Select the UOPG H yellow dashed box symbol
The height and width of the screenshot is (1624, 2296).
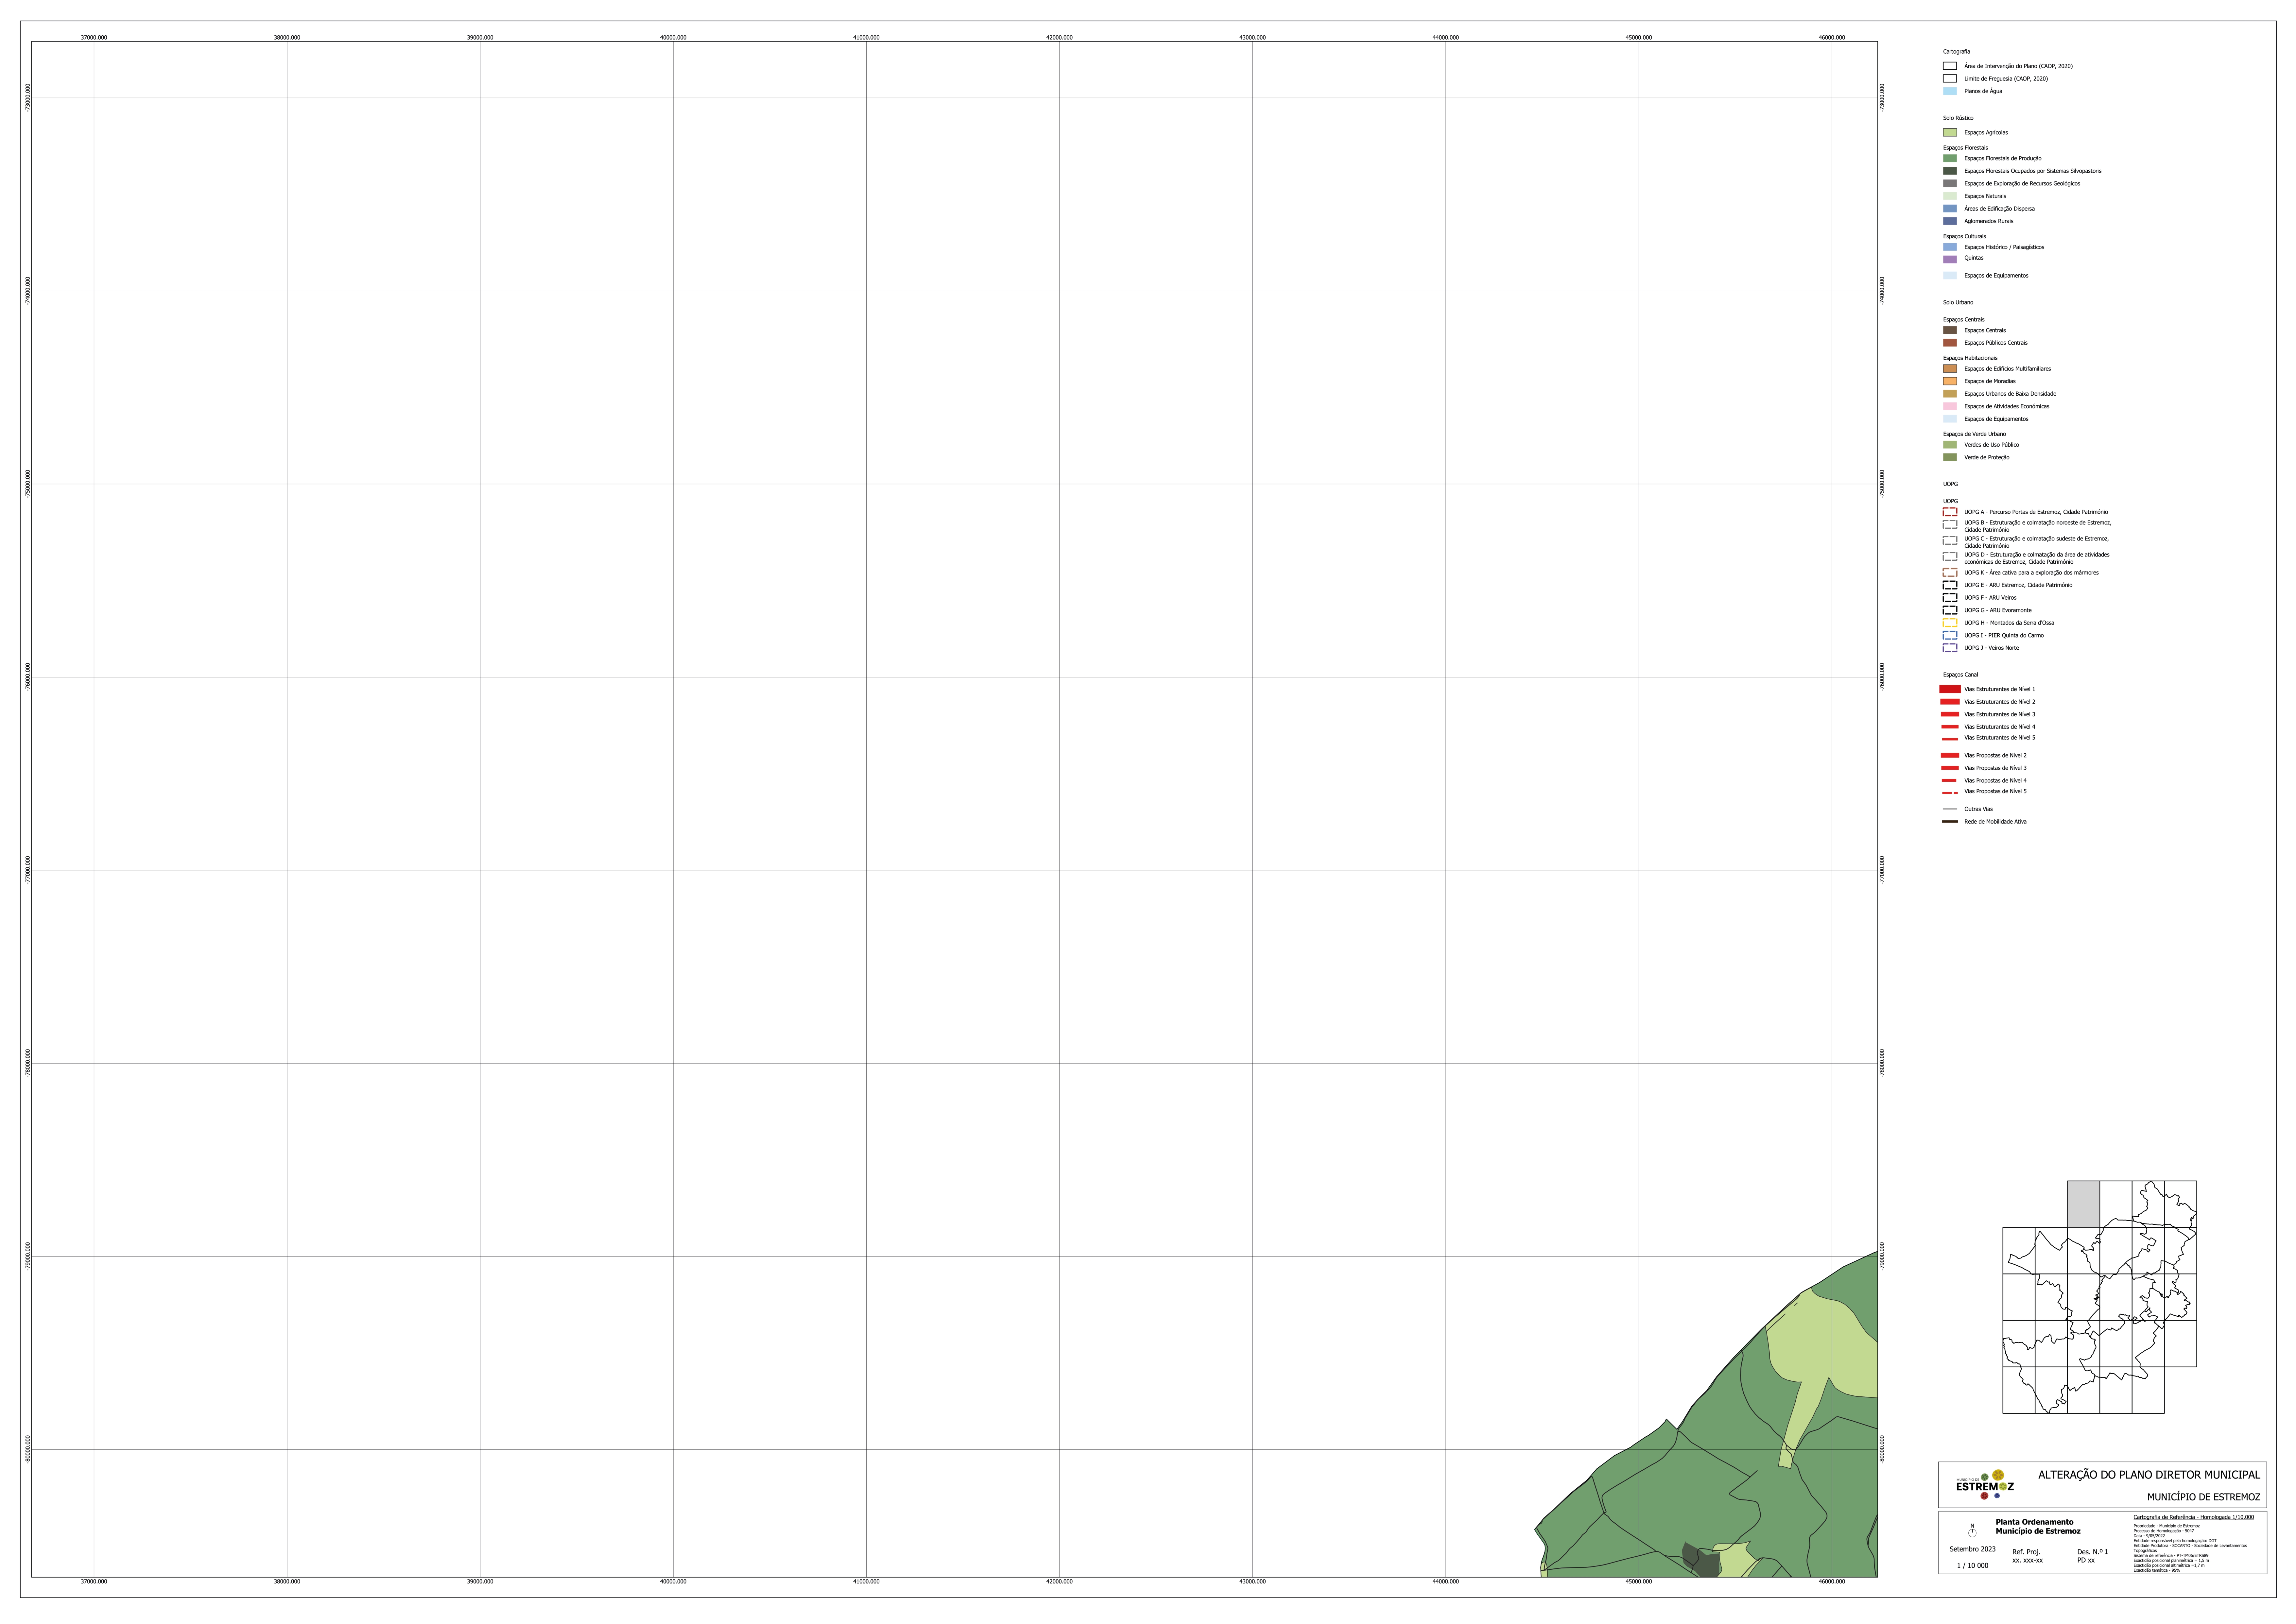click(x=1950, y=623)
